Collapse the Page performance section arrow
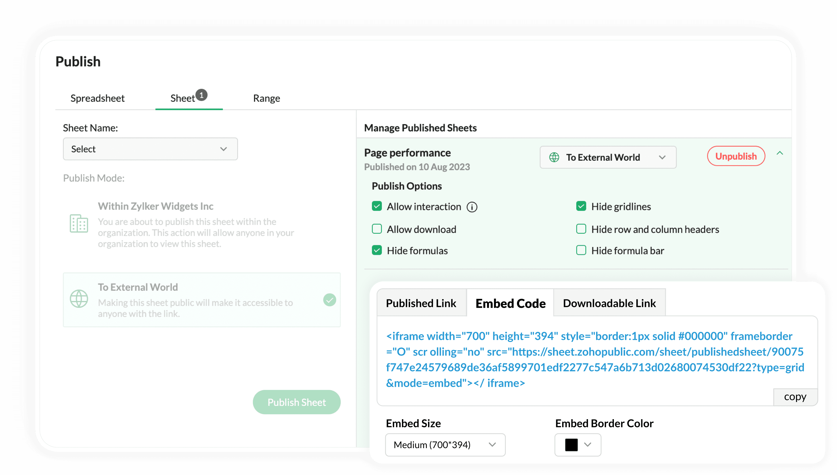Image resolution: width=837 pixels, height=475 pixels. pos(780,153)
